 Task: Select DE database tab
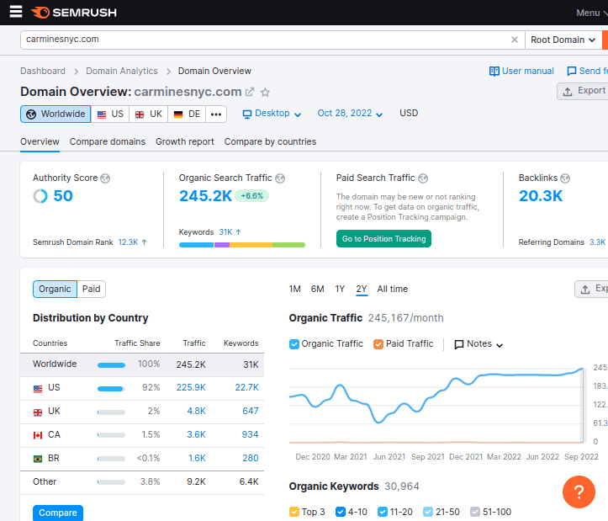point(187,114)
